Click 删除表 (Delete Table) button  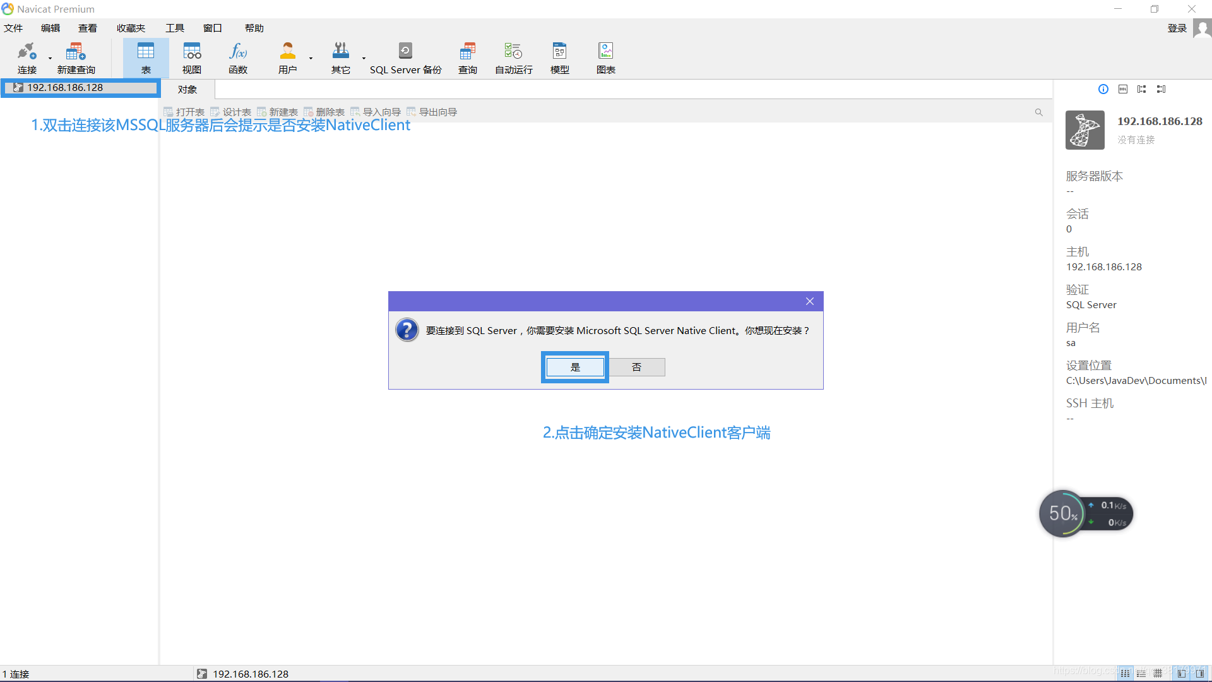pyautogui.click(x=324, y=112)
